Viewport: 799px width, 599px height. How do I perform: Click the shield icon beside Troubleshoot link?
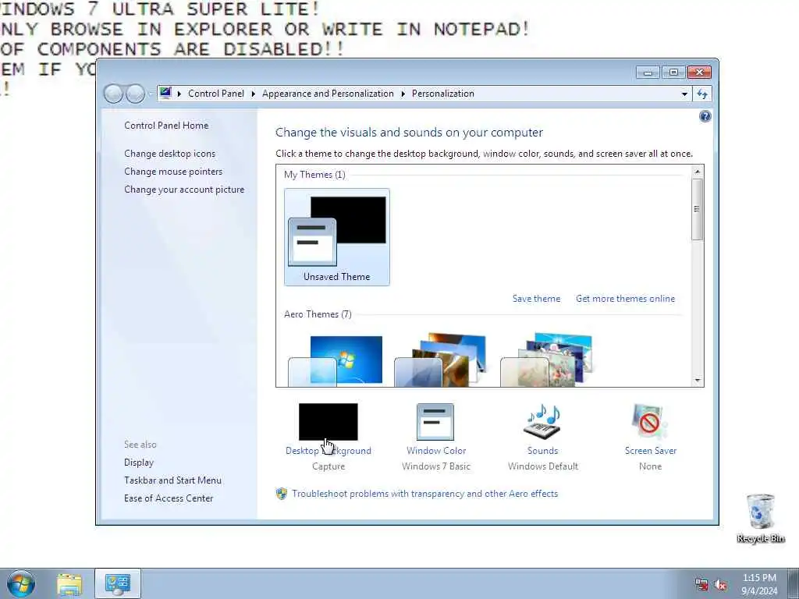coord(281,494)
